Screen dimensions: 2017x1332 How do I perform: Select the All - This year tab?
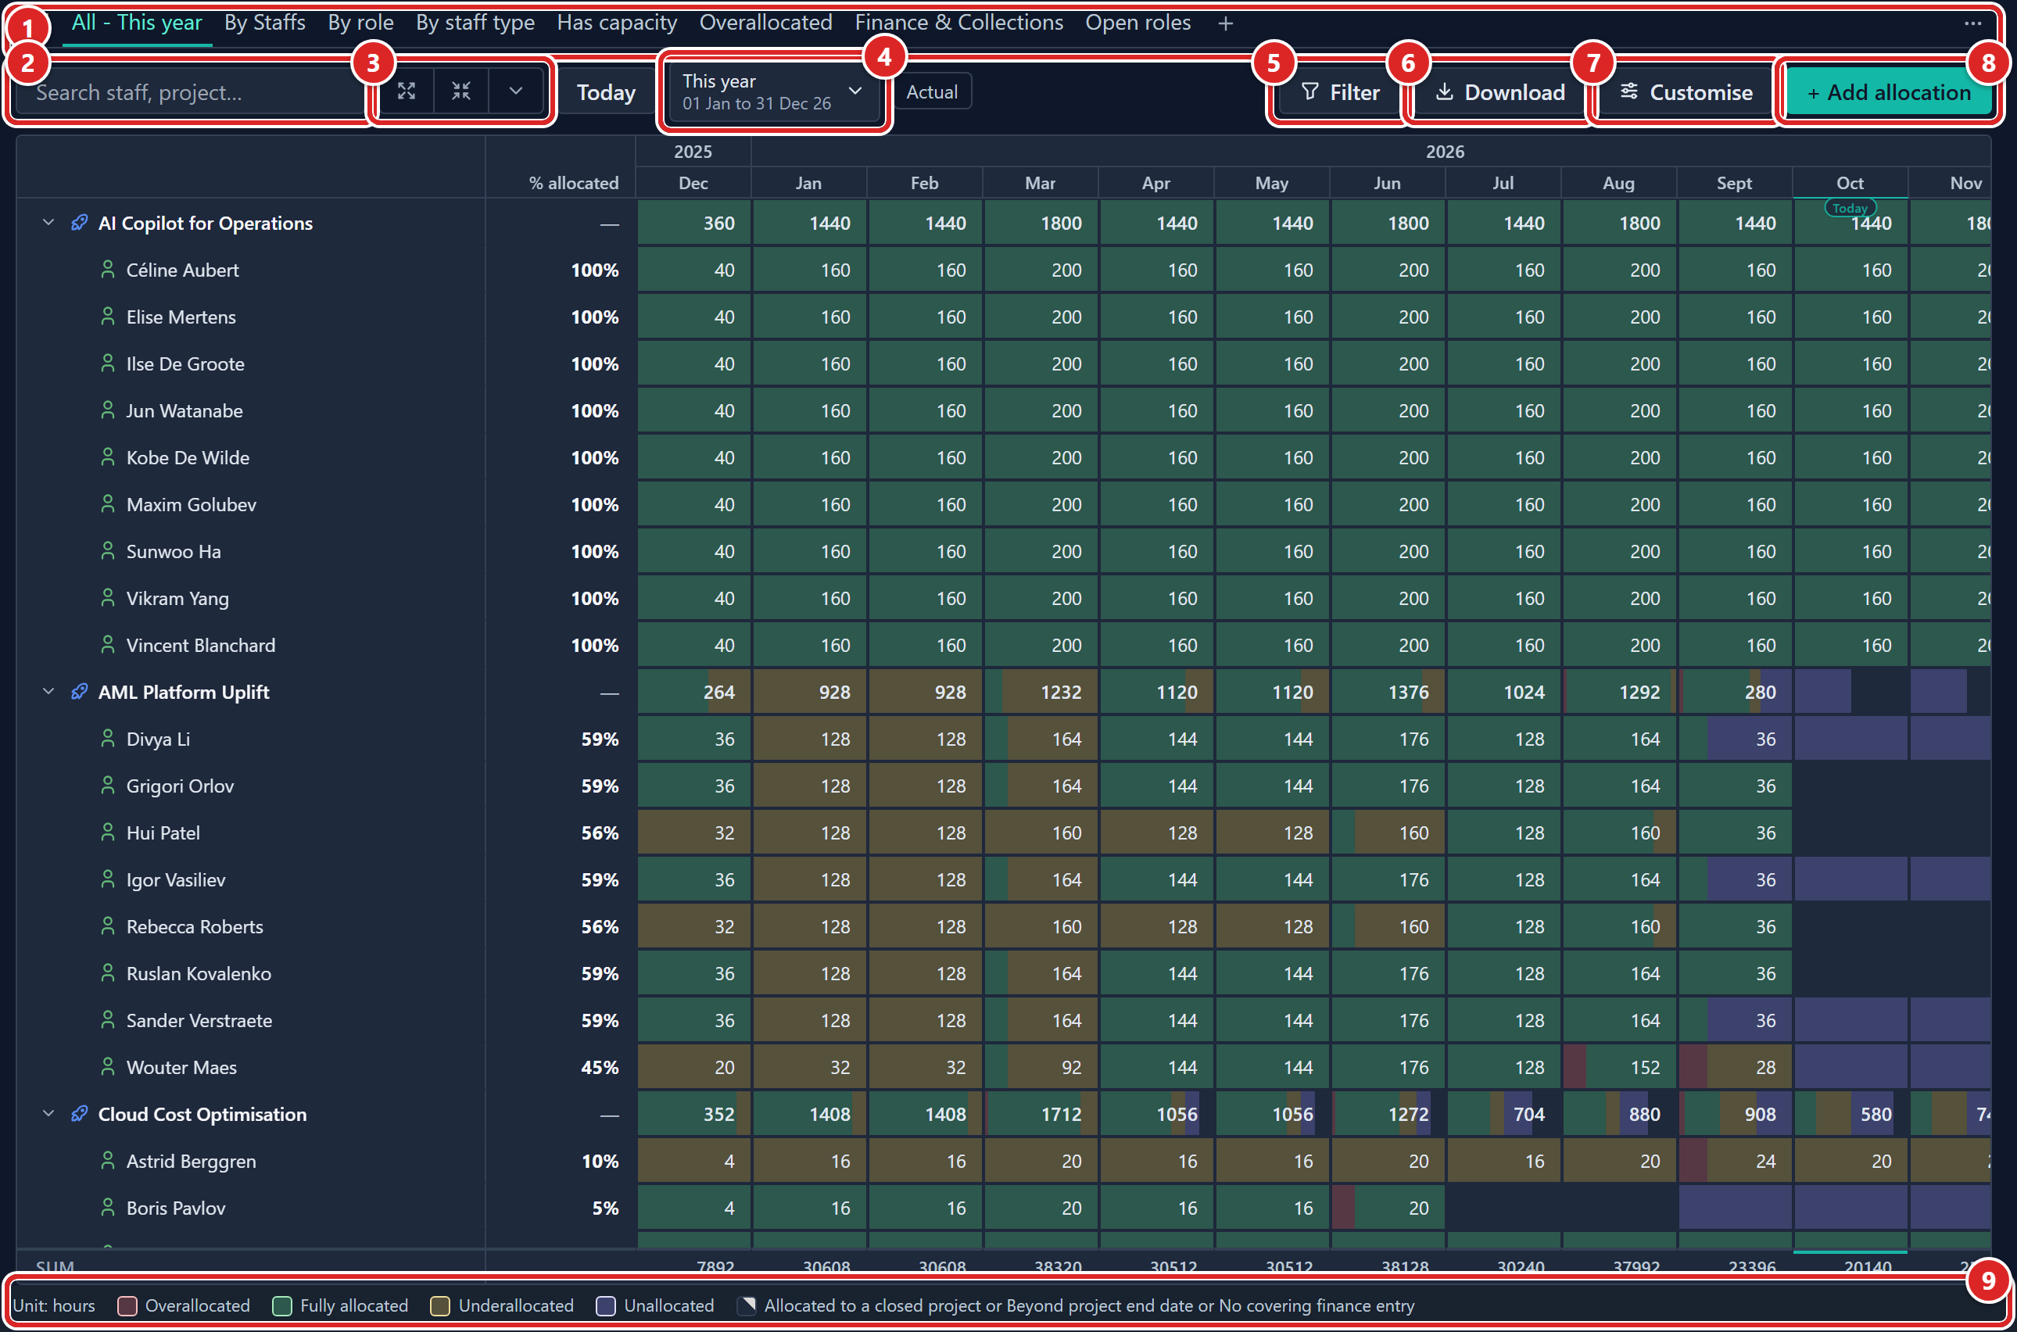coord(137,23)
